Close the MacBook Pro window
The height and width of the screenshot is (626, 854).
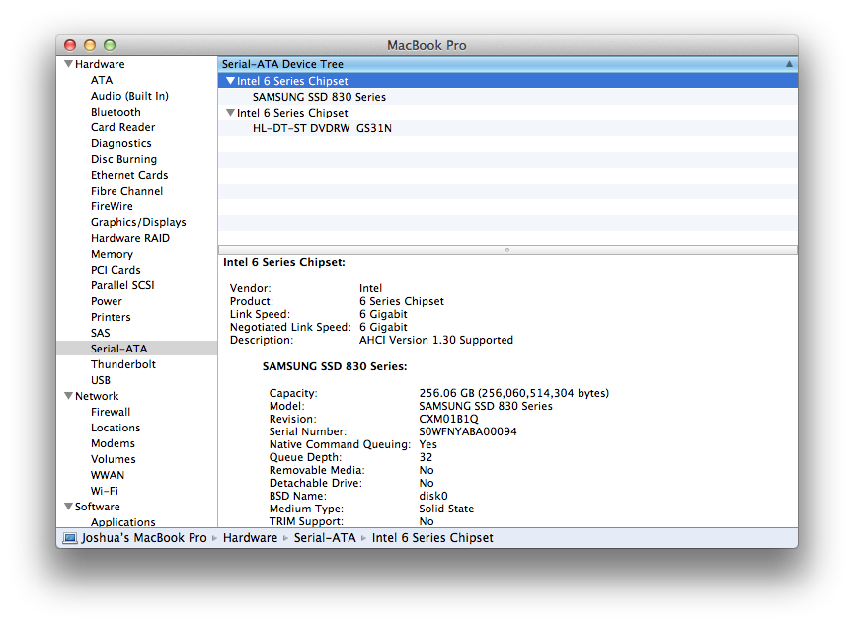click(70, 45)
